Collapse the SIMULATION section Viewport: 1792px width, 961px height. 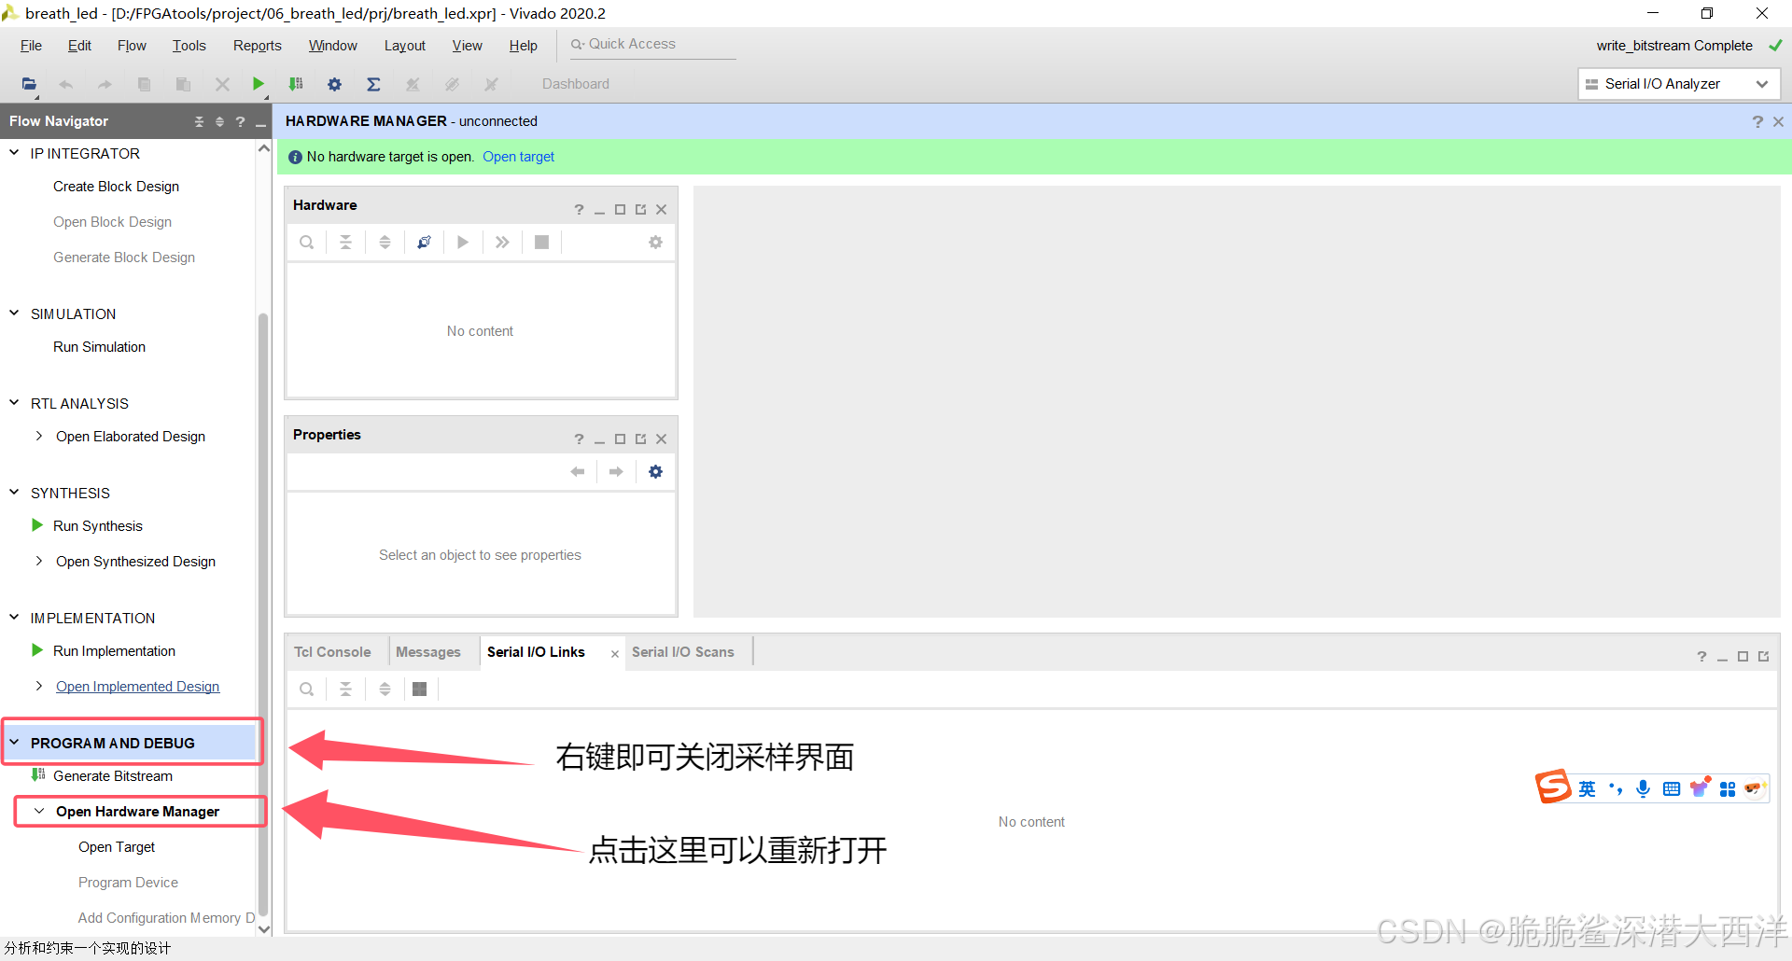14,313
